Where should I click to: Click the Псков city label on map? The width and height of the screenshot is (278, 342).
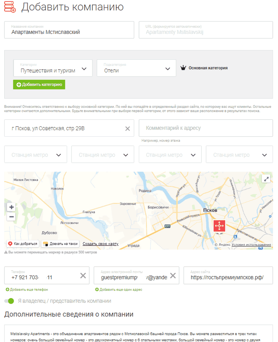click(x=210, y=210)
